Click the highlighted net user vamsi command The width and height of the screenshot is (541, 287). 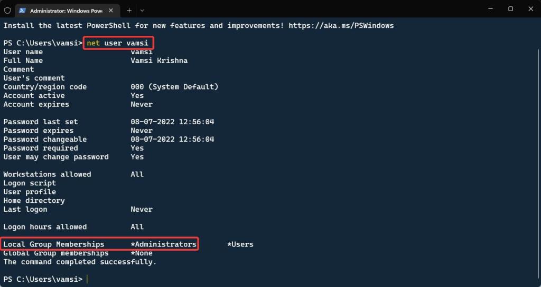[x=117, y=43]
